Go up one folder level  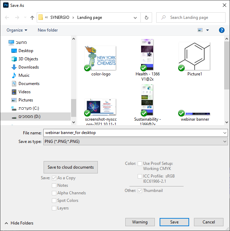32,17
